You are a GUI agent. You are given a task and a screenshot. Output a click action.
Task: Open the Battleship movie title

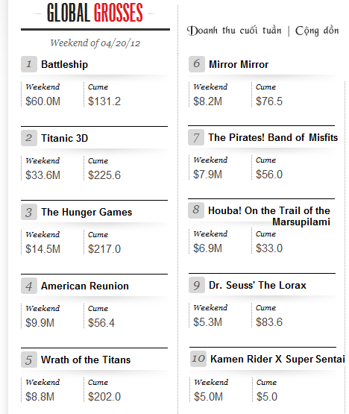point(64,64)
